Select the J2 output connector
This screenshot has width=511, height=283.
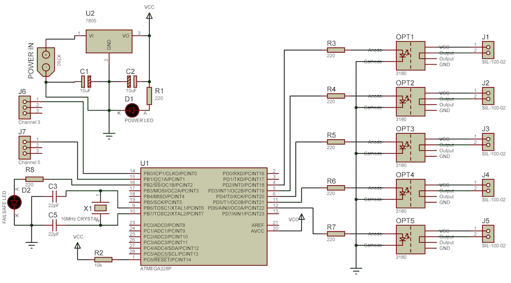coord(488,96)
